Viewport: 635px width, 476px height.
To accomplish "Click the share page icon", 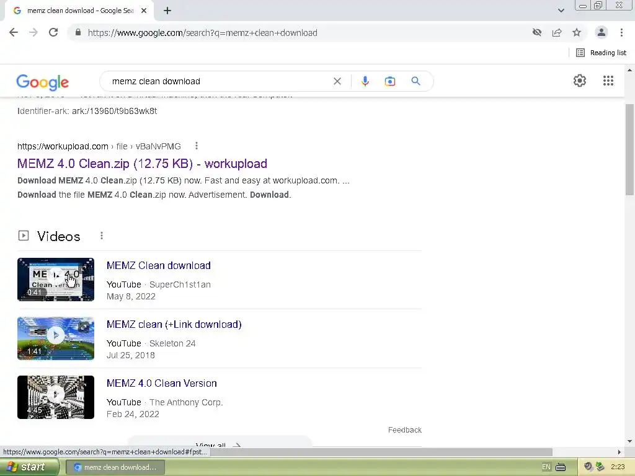I will [557, 32].
